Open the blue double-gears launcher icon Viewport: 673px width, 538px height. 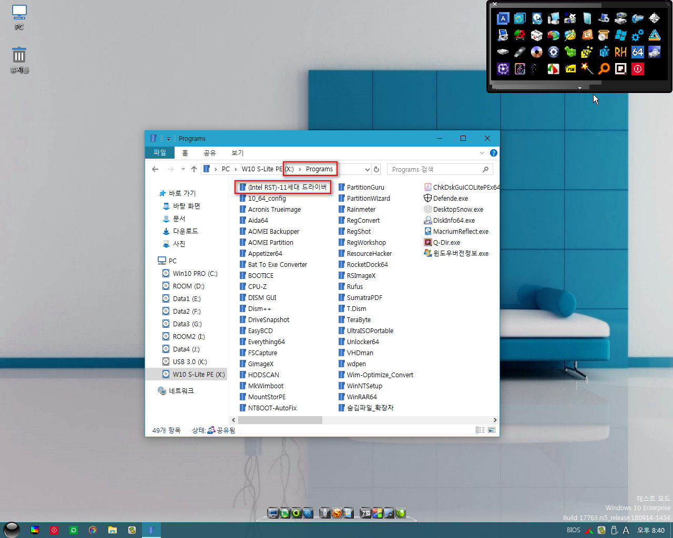[638, 35]
